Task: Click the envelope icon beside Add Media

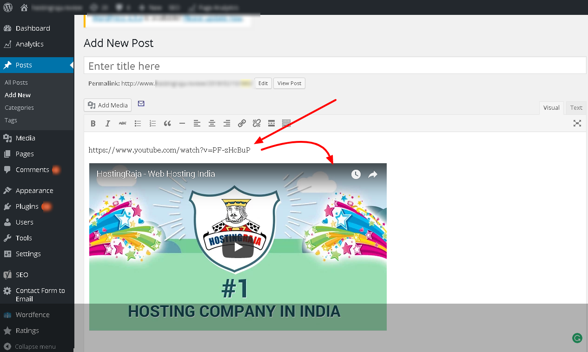Action: tap(141, 104)
